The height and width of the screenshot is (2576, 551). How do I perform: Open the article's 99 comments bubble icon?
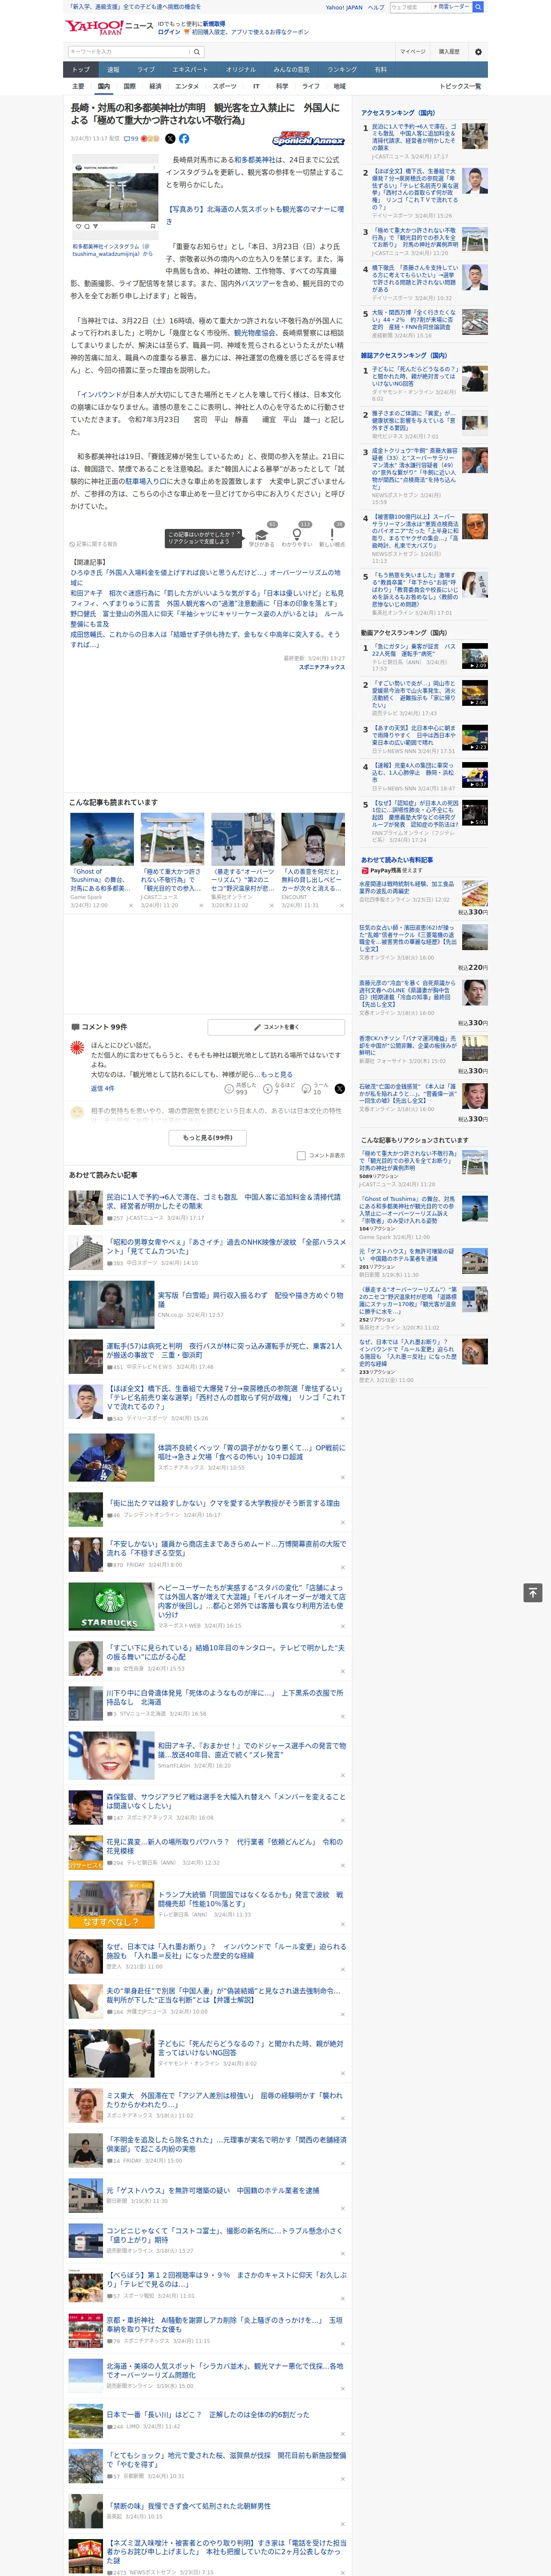coord(127,139)
